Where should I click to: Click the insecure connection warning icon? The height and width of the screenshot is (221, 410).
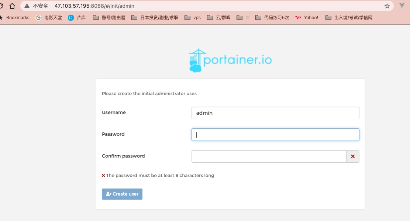(x=27, y=6)
